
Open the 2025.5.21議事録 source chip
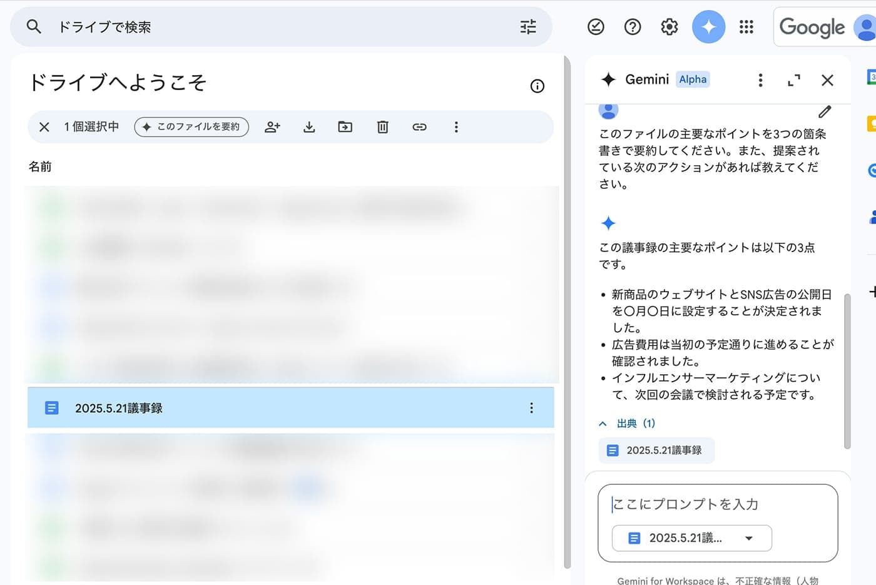(656, 450)
